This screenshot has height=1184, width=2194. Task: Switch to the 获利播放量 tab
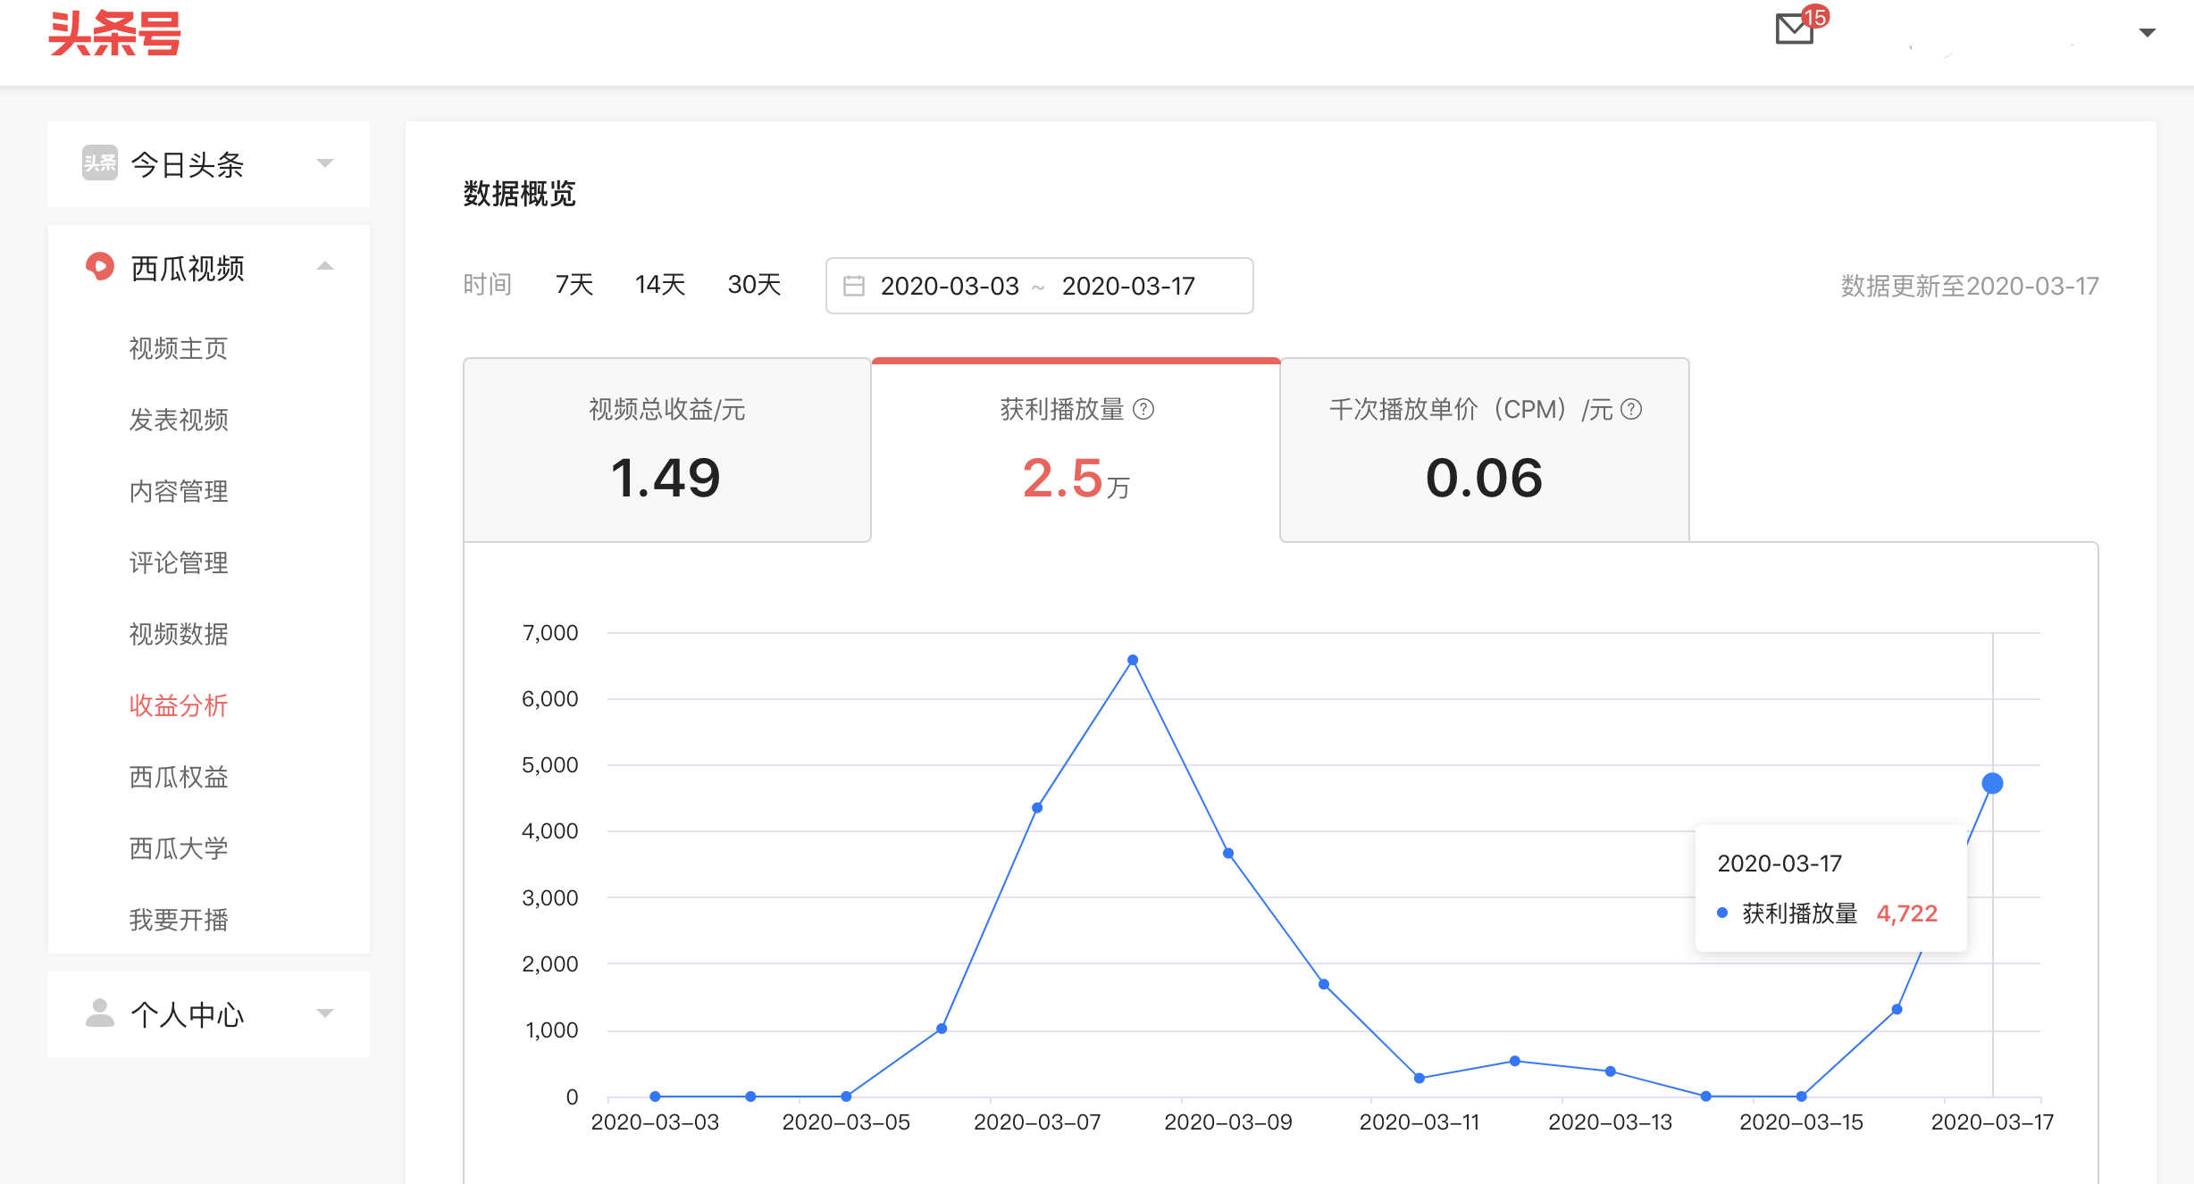point(1076,450)
